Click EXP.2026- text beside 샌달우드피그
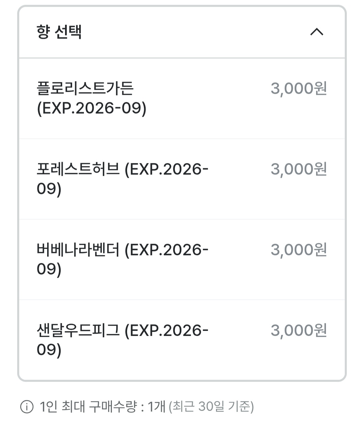 point(166,330)
